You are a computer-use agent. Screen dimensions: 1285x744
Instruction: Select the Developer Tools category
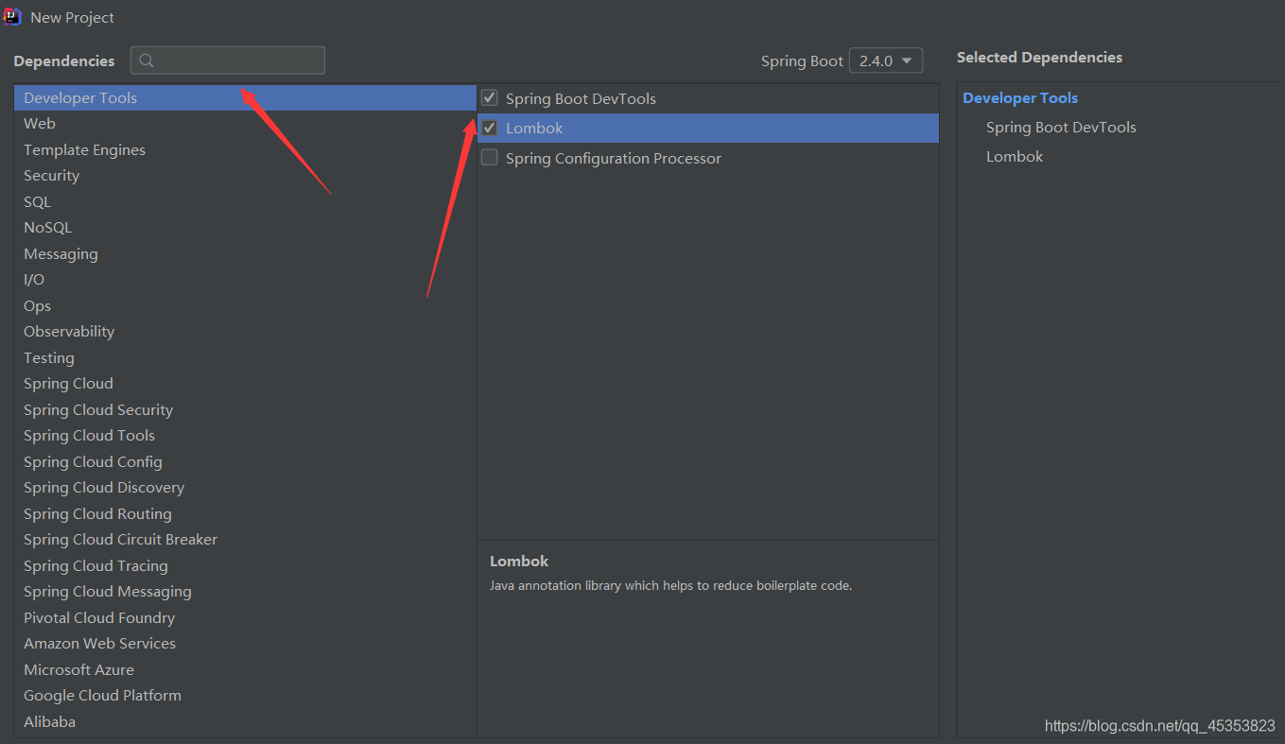245,97
